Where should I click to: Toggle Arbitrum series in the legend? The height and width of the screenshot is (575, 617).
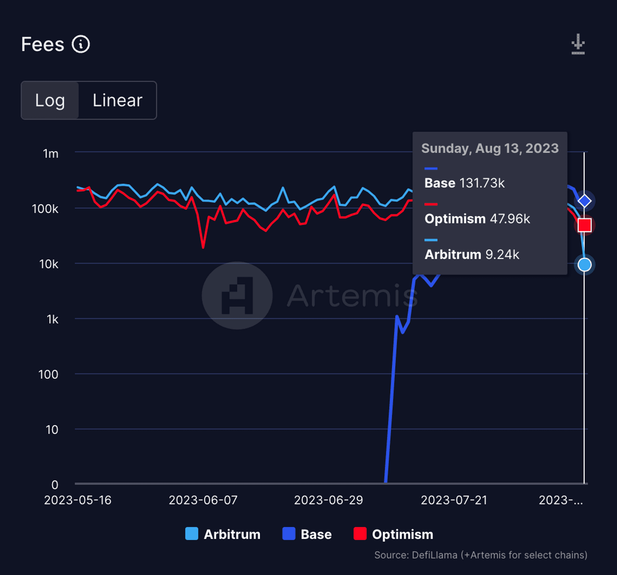click(x=232, y=534)
